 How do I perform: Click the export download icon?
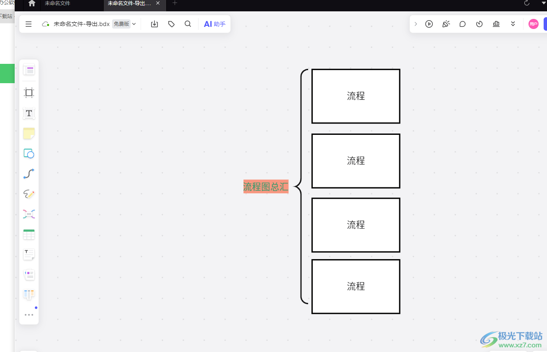[x=154, y=24]
